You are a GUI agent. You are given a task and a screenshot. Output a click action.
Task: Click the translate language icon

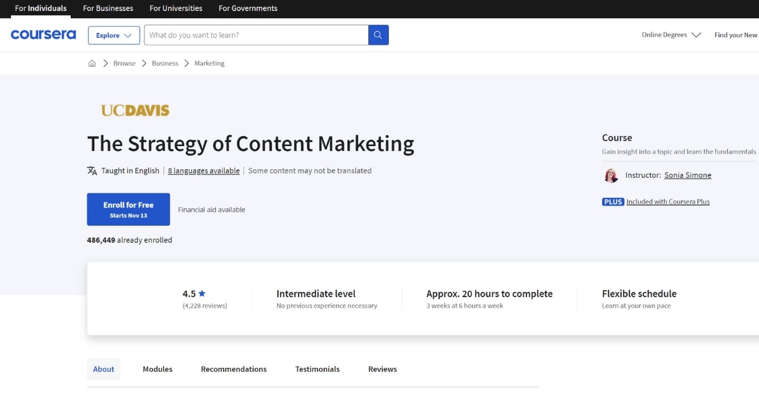92,171
